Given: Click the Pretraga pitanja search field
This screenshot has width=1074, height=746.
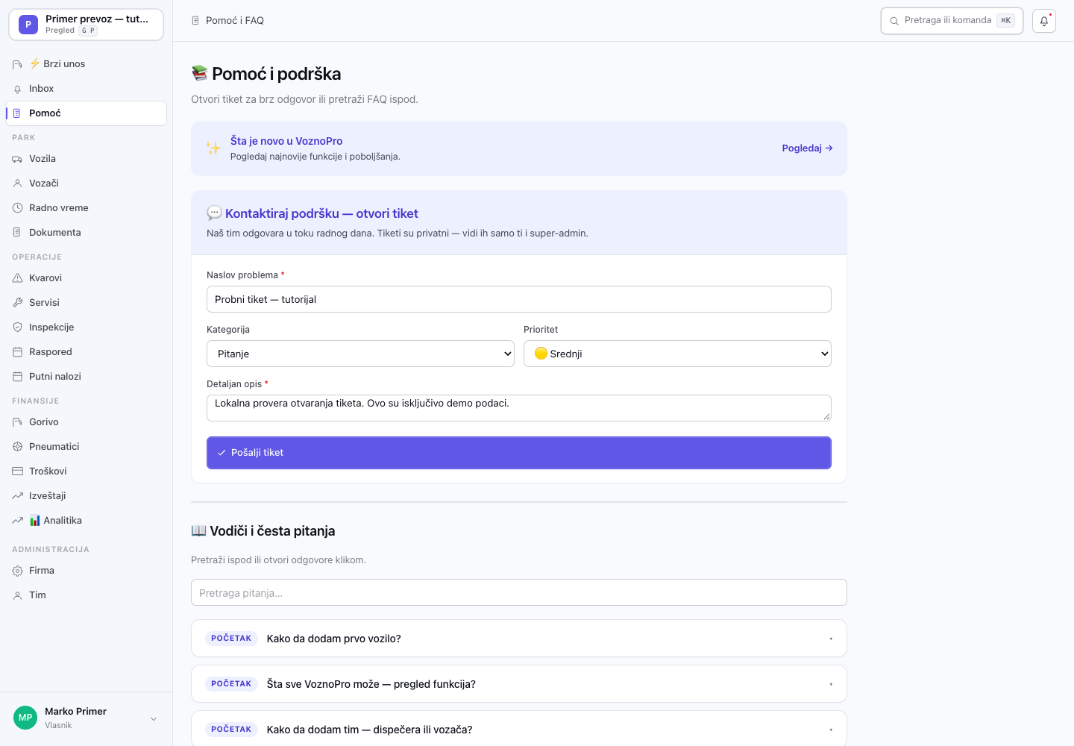Looking at the screenshot, I should [519, 592].
